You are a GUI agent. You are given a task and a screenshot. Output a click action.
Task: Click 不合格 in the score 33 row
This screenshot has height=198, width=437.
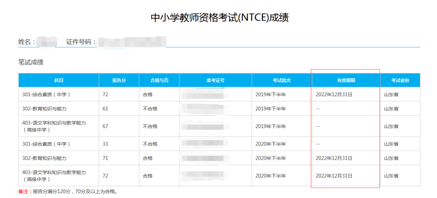(150, 144)
